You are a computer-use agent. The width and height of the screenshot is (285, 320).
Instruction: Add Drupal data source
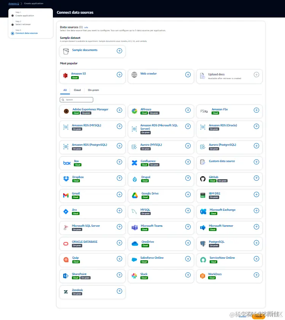(x=188, y=178)
